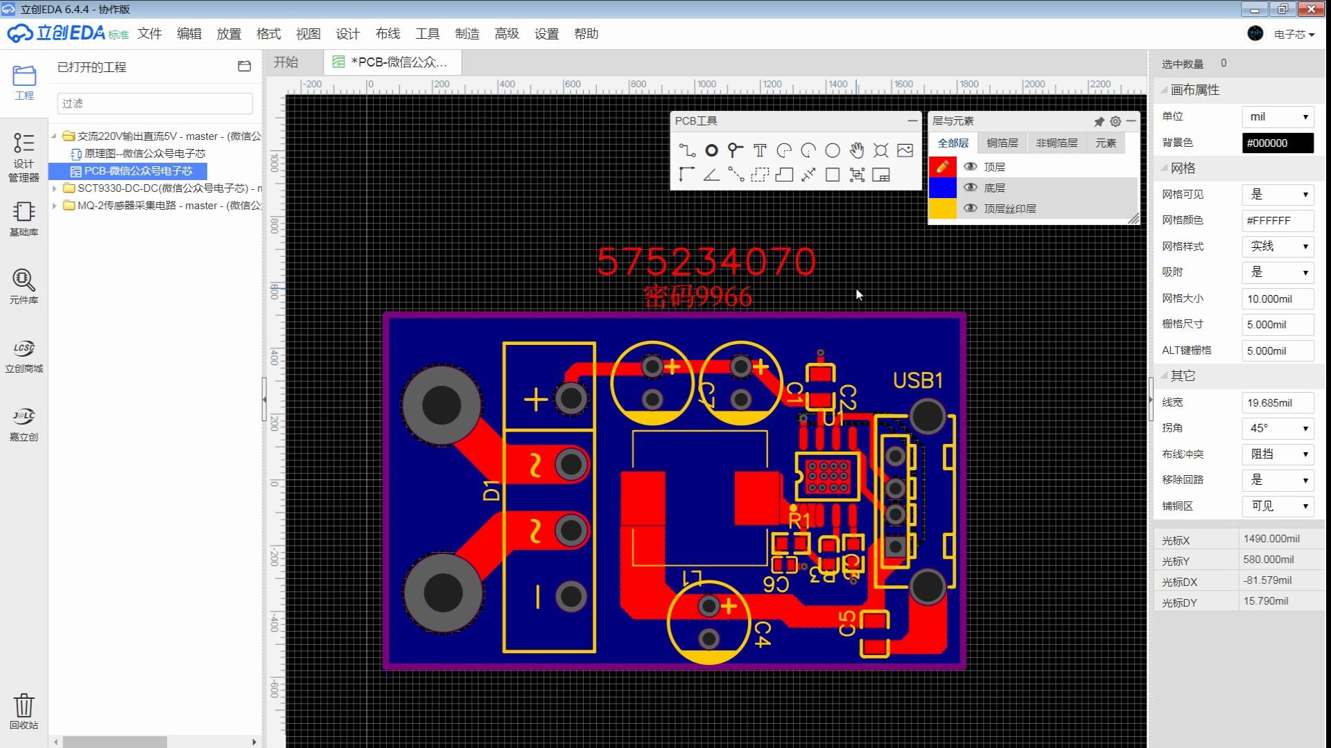Select the Circle tool in PCB工具
The width and height of the screenshot is (1331, 748).
point(833,150)
